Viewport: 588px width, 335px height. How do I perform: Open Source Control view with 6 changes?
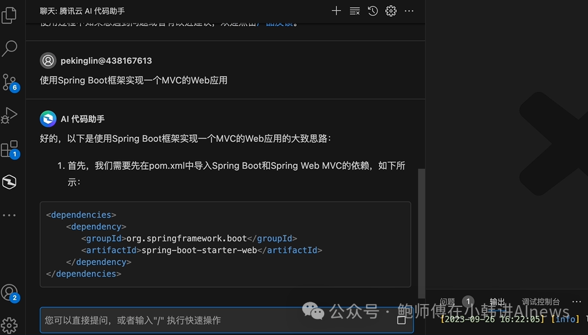coord(9,82)
